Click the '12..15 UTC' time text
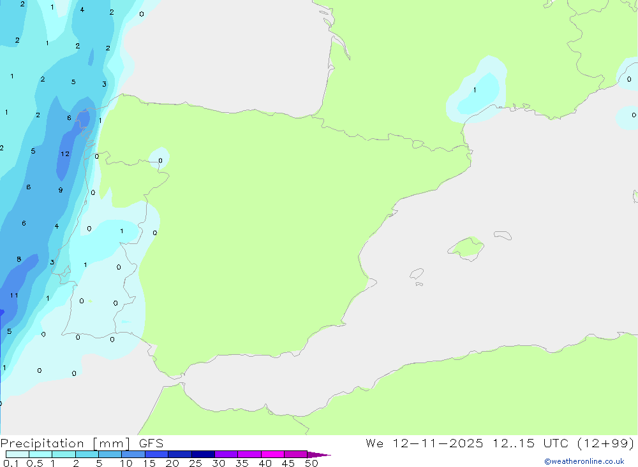 [x=530, y=443]
